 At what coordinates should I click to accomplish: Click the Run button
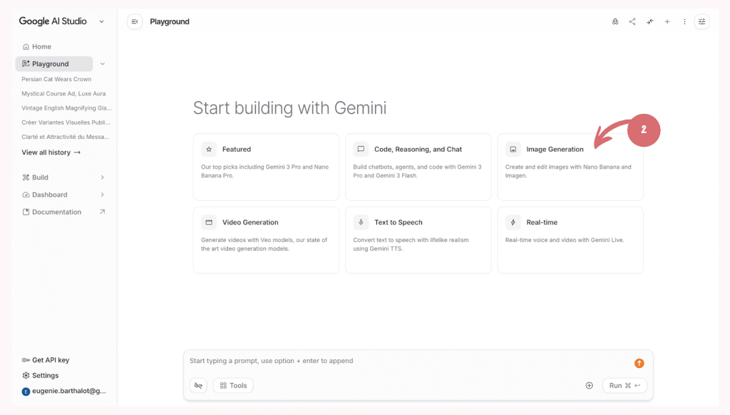click(624, 385)
